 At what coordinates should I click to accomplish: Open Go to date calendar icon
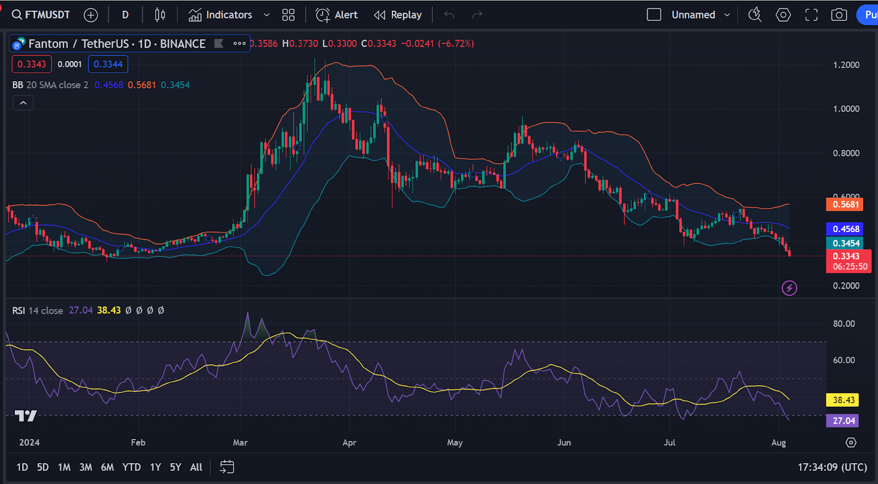coord(227,467)
